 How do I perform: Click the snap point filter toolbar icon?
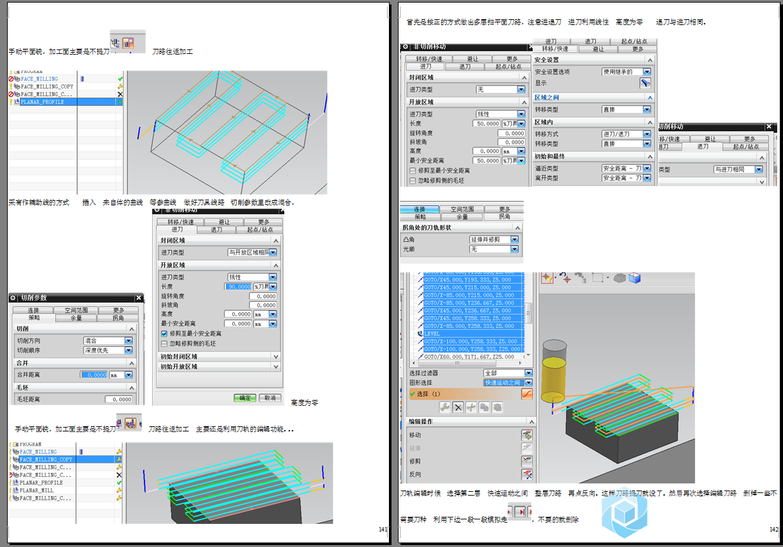pyautogui.click(x=547, y=278)
